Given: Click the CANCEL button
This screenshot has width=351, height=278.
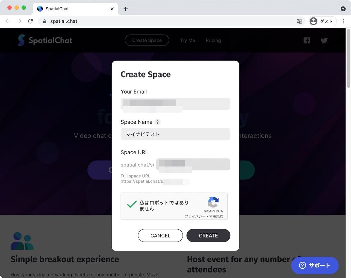Looking at the screenshot, I should [x=160, y=236].
